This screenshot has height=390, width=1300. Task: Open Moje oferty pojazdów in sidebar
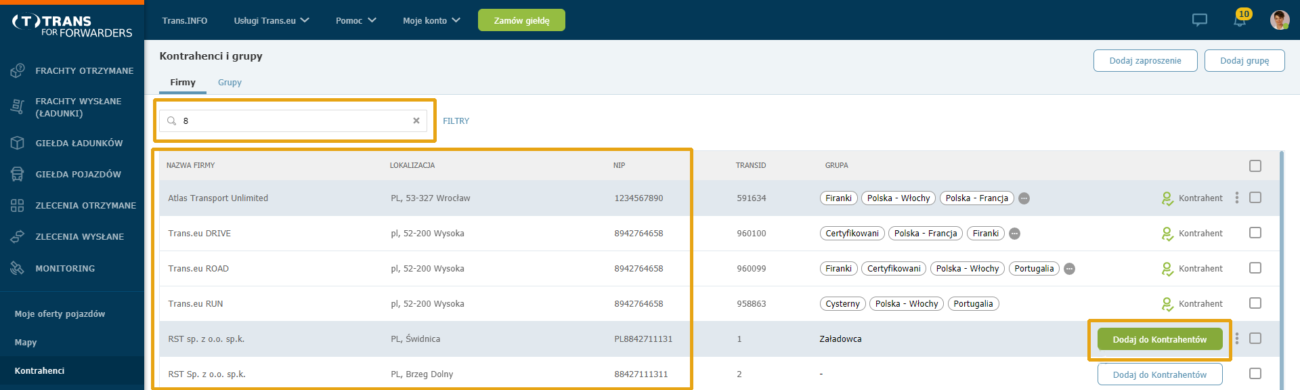[60, 314]
